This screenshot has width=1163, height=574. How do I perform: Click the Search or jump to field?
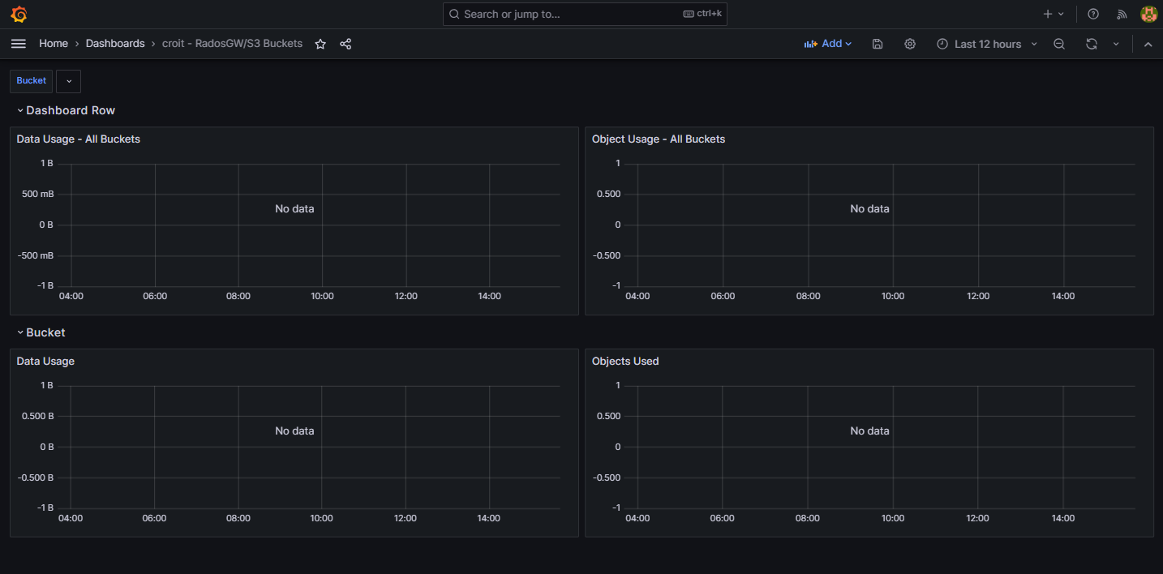tap(585, 14)
